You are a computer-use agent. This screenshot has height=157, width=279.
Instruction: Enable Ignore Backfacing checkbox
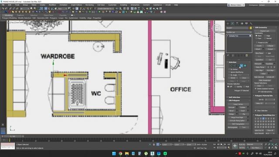tap(229, 72)
